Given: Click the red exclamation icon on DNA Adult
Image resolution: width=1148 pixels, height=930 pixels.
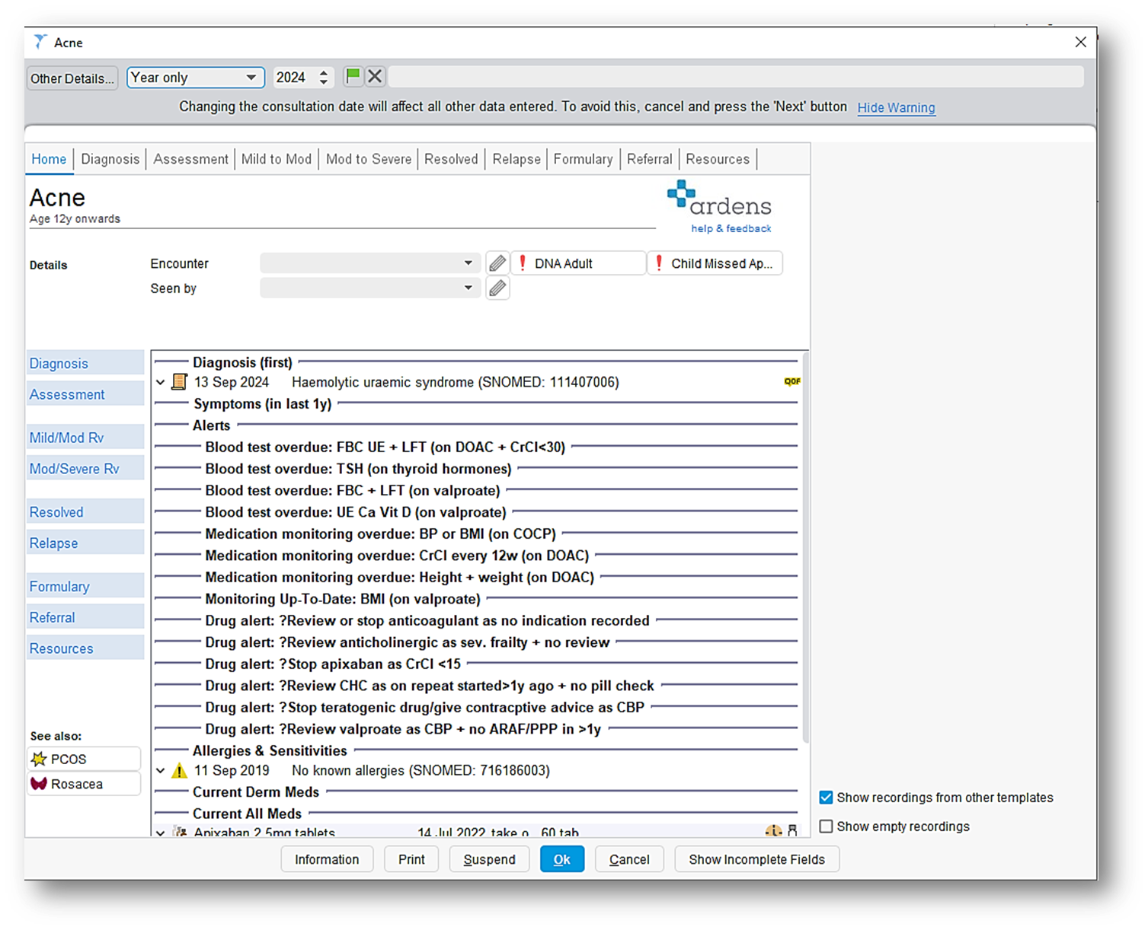Looking at the screenshot, I should [x=523, y=263].
